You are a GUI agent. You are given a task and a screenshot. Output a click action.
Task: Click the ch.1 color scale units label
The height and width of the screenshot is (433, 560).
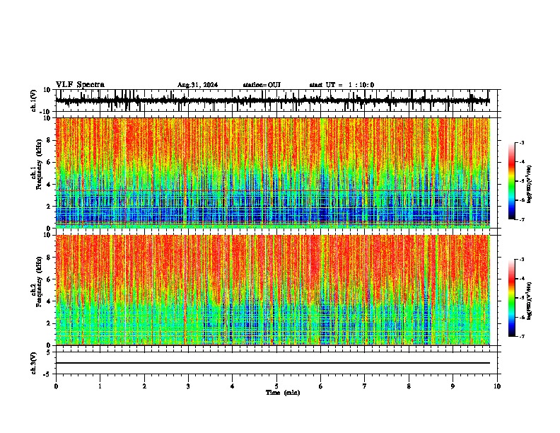[530, 185]
